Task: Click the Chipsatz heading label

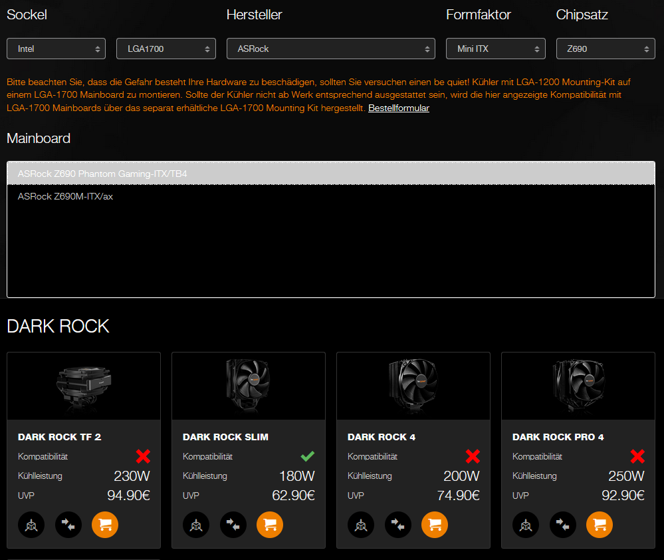Action: tap(582, 15)
